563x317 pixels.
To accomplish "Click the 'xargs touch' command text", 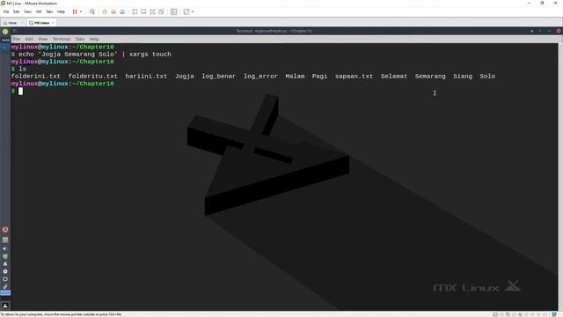I will pos(150,55).
